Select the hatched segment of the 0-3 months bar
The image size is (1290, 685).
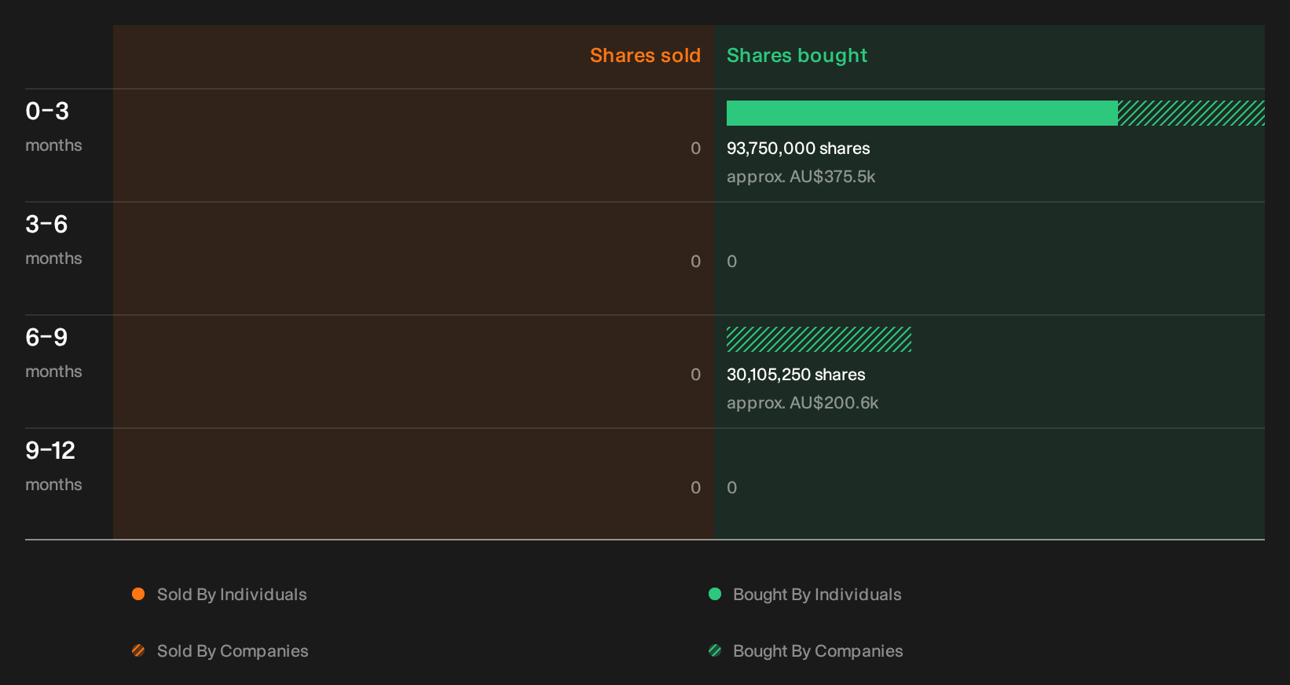(1191, 113)
